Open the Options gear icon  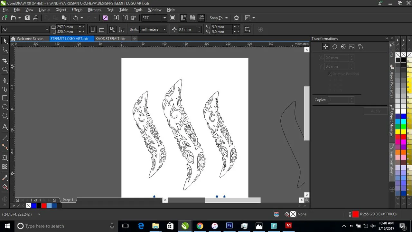click(x=236, y=18)
